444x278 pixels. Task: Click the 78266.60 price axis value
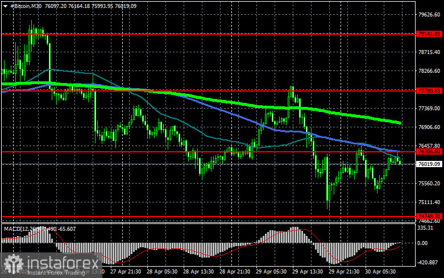point(429,70)
